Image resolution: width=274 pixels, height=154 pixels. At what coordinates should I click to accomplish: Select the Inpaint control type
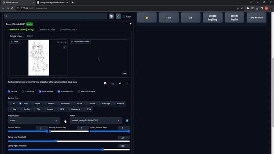[x=48, y=110]
